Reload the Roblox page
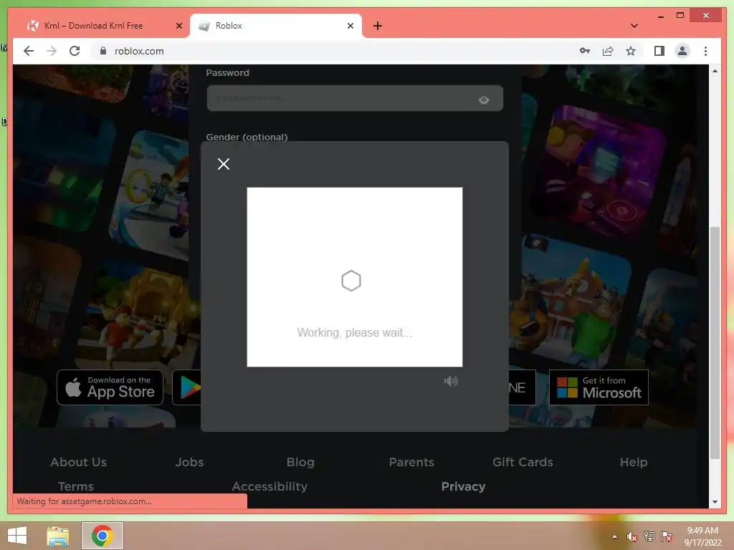734x550 pixels. 75,51
